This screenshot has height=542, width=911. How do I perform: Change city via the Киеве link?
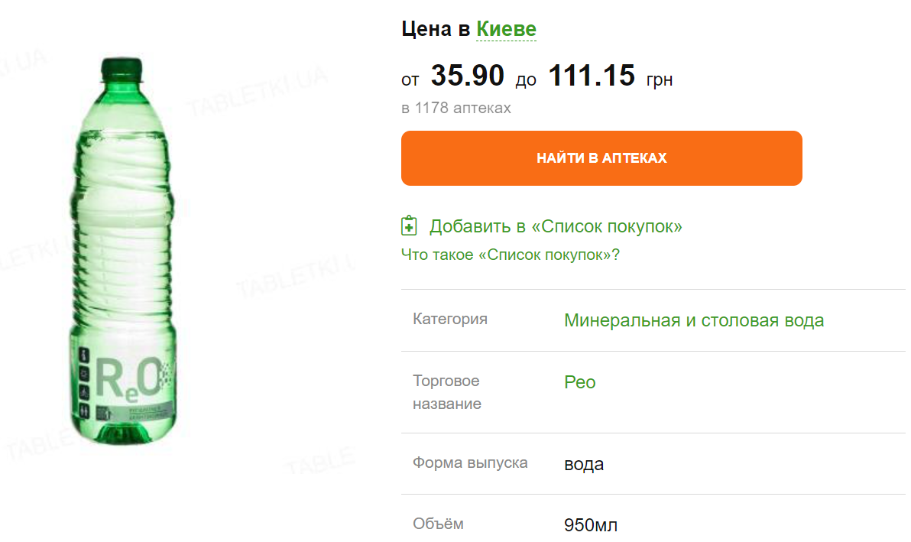tap(506, 29)
